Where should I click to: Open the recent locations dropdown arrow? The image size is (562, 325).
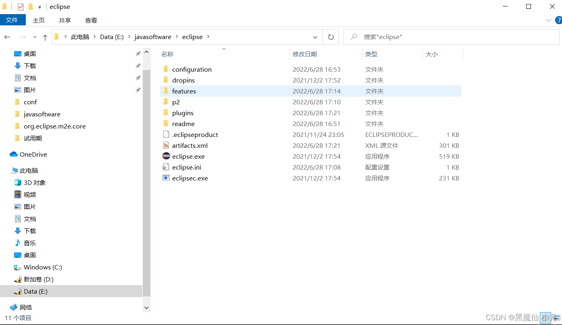coord(35,37)
